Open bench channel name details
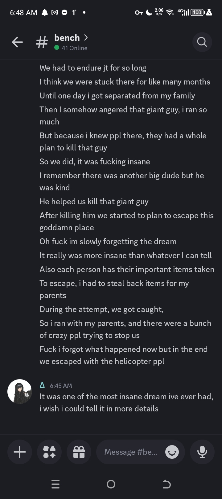This screenshot has height=499, width=222. [67, 38]
